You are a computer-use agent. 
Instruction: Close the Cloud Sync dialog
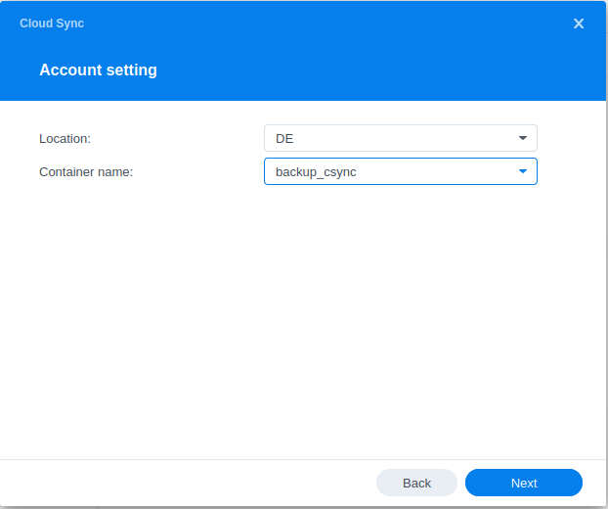[579, 23]
